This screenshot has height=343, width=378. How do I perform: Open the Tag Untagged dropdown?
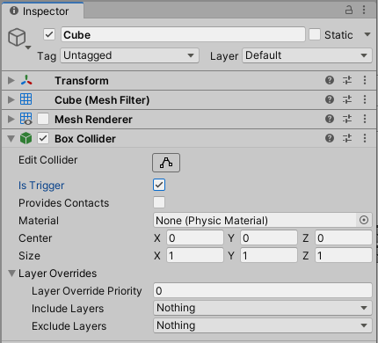130,55
